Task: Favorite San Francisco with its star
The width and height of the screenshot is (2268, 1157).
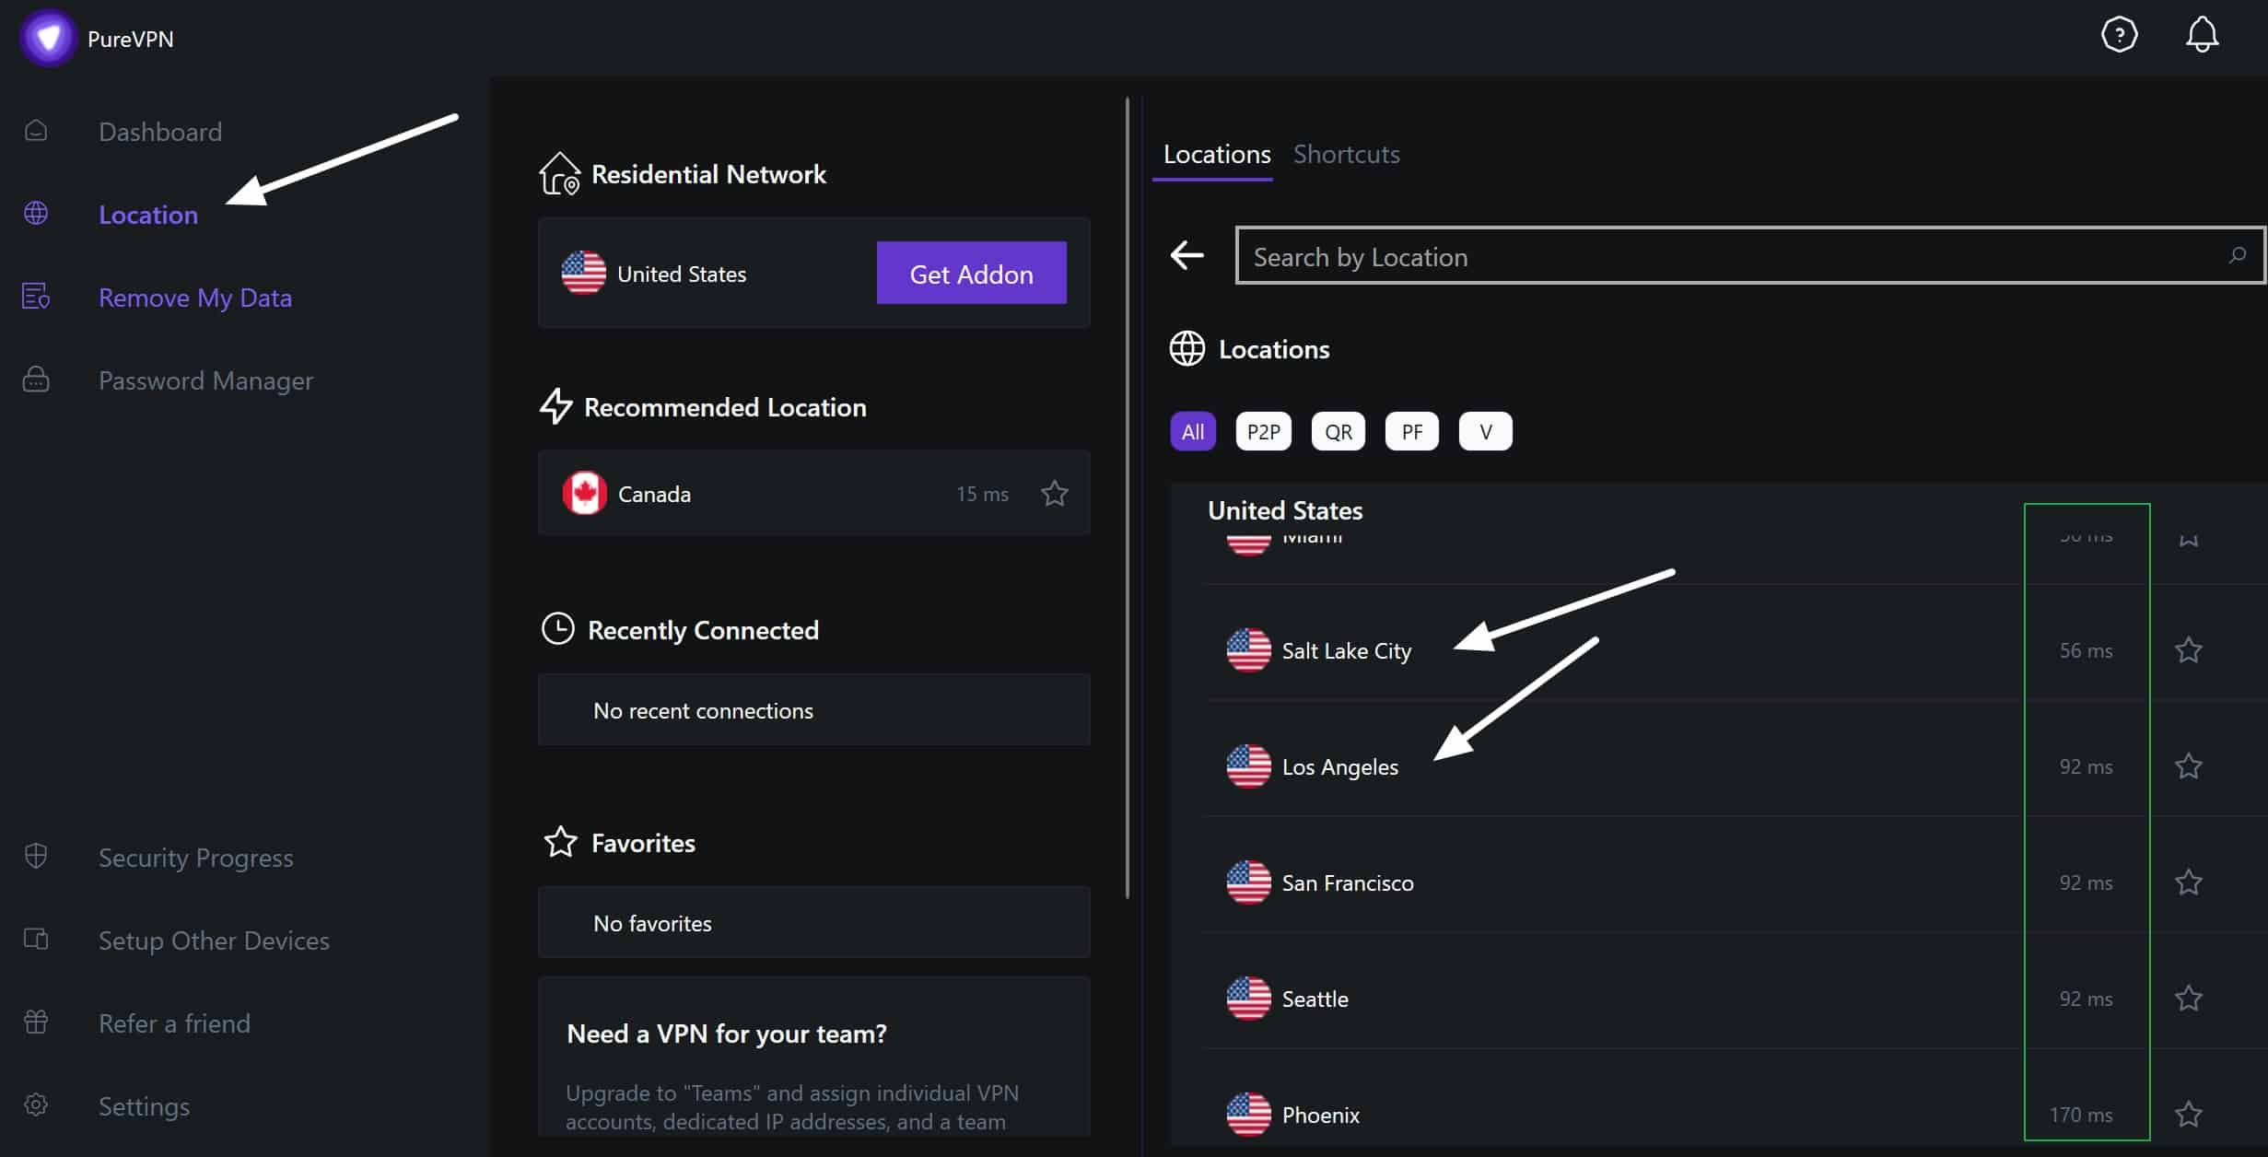Action: point(2188,882)
